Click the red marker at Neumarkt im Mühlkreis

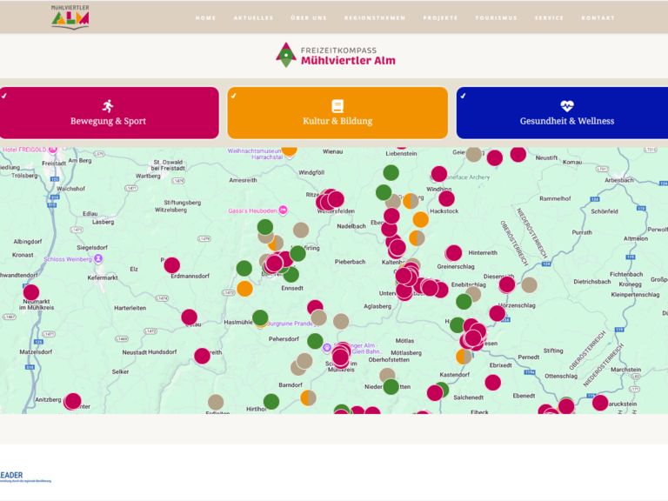(x=31, y=292)
